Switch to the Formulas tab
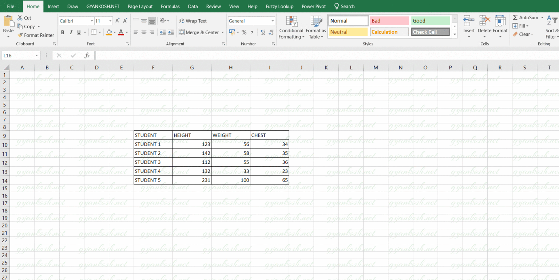559x280 pixels. [x=170, y=6]
